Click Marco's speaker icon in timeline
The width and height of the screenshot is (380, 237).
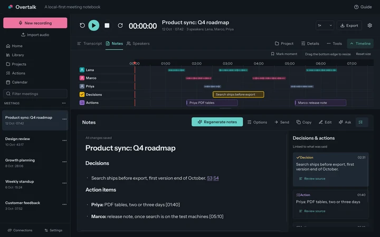click(82, 78)
